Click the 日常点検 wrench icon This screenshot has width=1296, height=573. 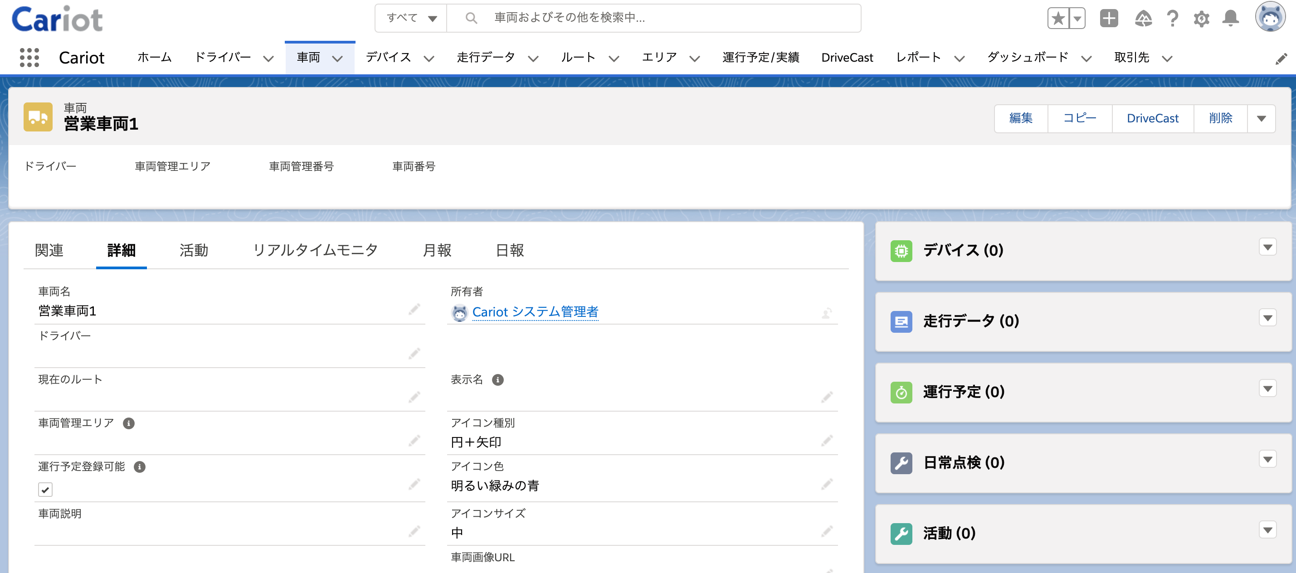901,463
